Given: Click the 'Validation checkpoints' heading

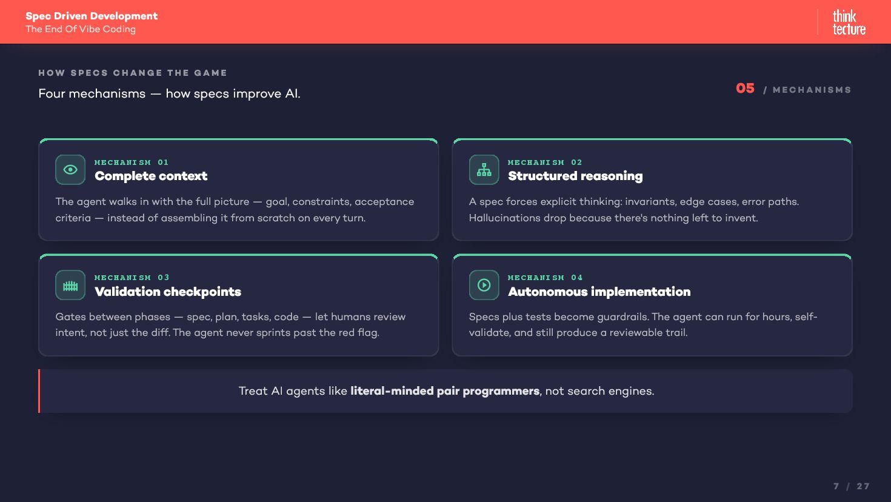Looking at the screenshot, I should click(x=168, y=292).
